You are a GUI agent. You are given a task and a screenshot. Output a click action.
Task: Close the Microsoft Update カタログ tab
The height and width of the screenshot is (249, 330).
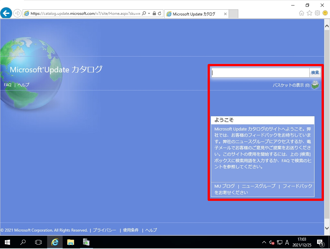[225, 14]
